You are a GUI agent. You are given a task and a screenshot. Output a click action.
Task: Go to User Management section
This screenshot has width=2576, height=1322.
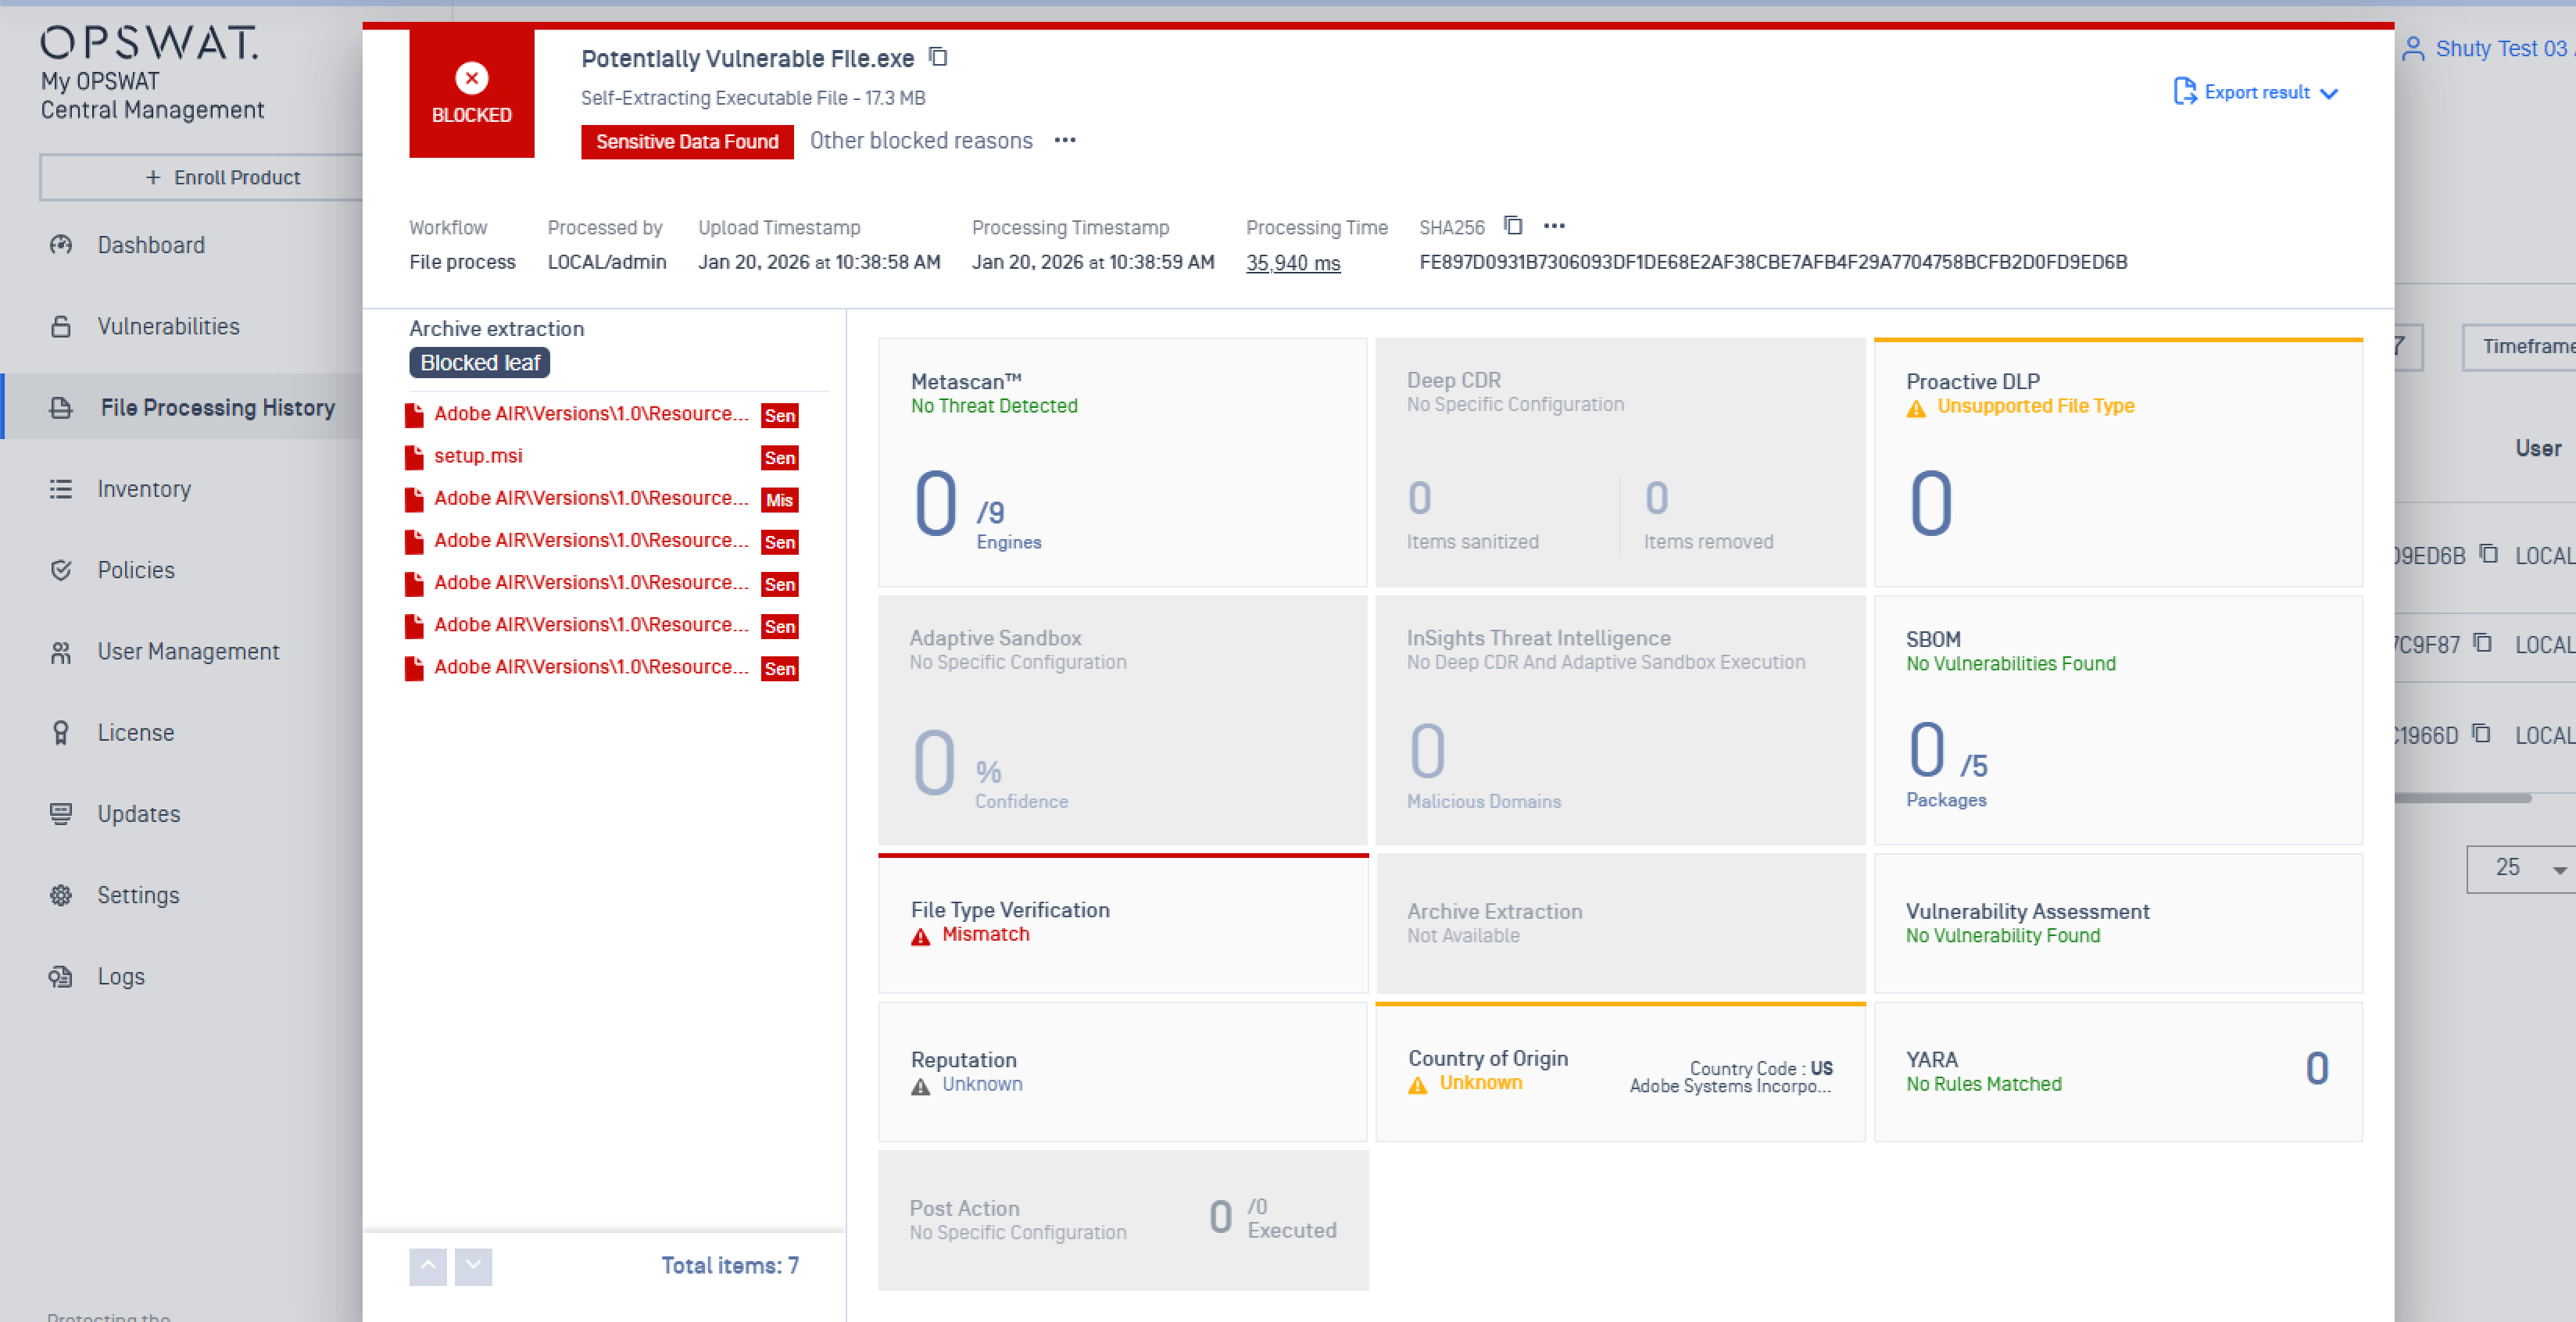pos(188,652)
